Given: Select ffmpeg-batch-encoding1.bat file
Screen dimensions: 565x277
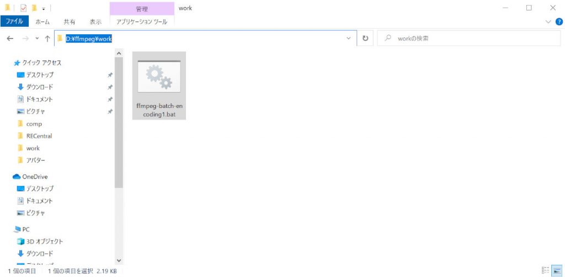Looking at the screenshot, I should pyautogui.click(x=159, y=85).
